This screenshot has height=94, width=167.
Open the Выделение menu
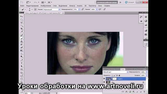click(63, 6)
